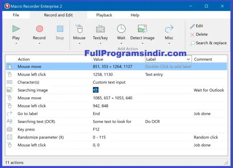Select the 'Searching text (OCR)' action name
Viewport: 233px width, 168px height.
(x=36, y=122)
